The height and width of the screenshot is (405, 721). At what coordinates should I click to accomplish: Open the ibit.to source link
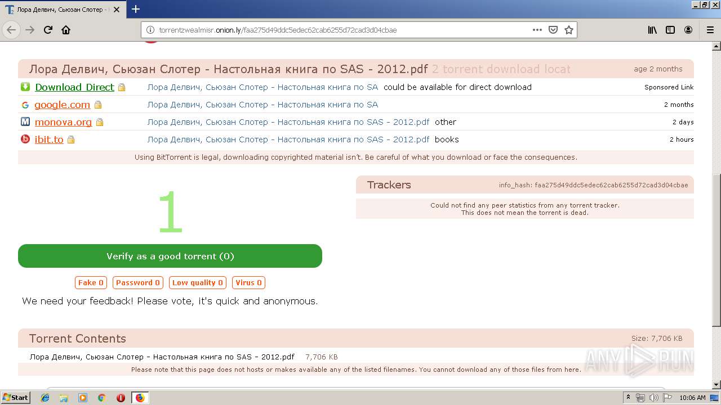[x=49, y=139]
